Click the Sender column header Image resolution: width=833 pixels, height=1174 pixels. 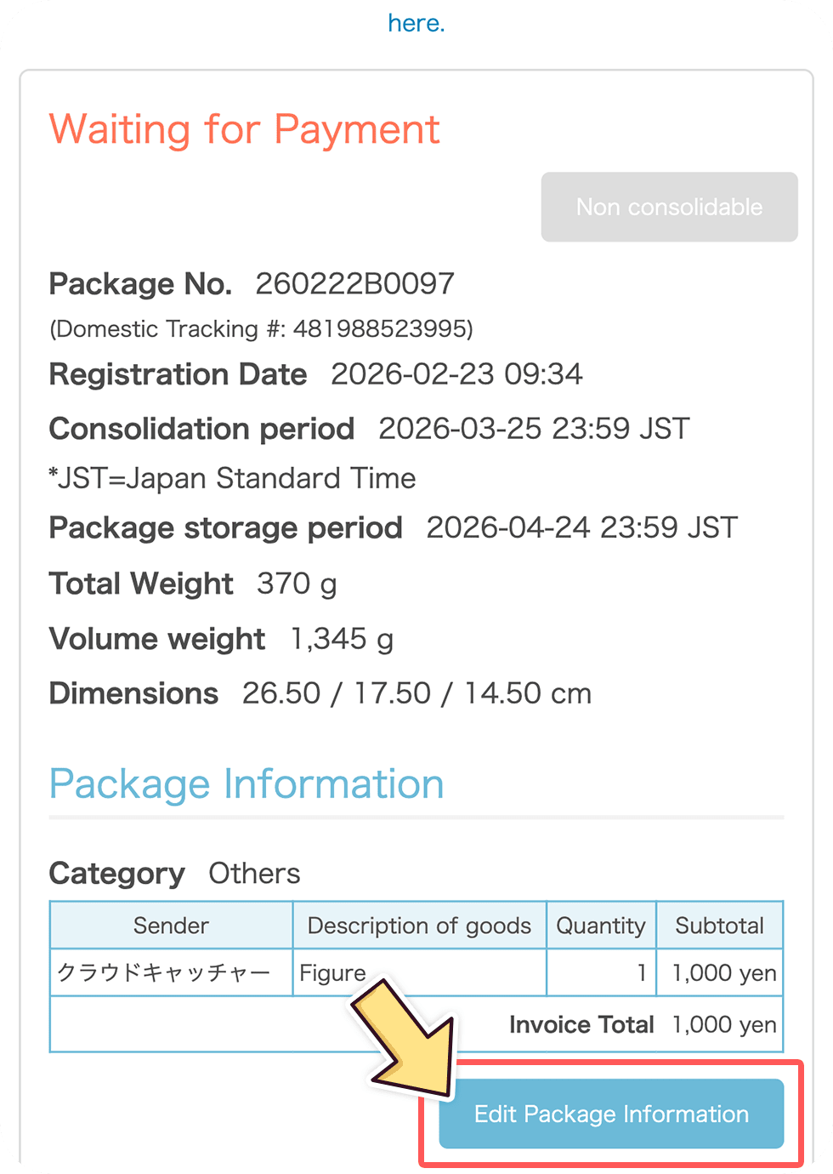[171, 926]
